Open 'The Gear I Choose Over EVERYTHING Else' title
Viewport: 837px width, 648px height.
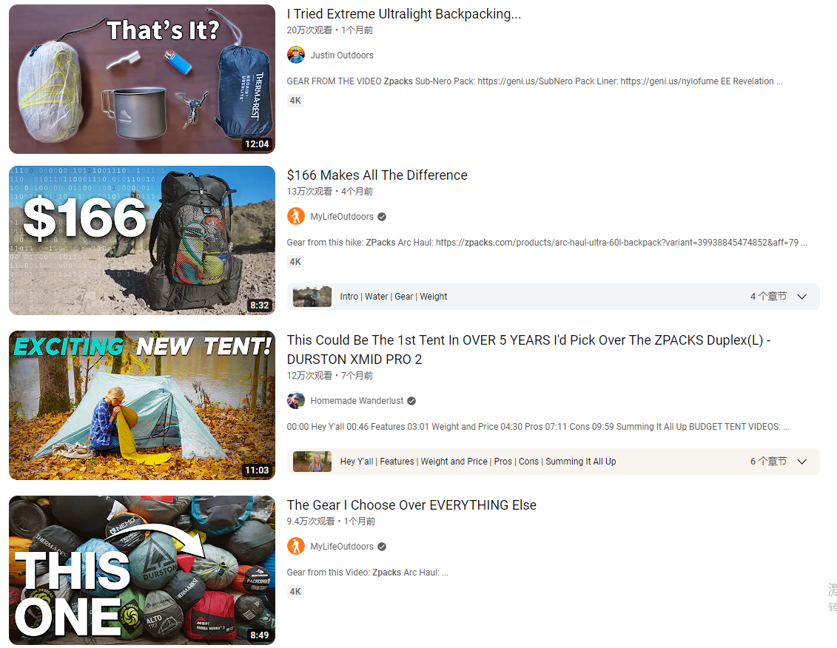coord(411,505)
